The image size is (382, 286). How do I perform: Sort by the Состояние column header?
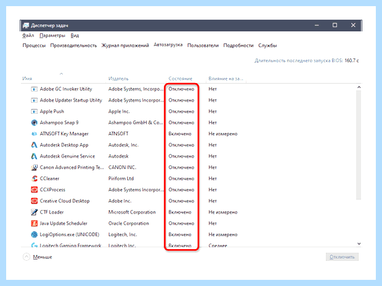pyautogui.click(x=181, y=79)
